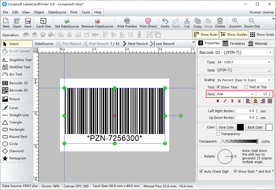The width and height of the screenshot is (276, 190).
Task: Switch to the Templates tab
Action: pyautogui.click(x=234, y=43)
